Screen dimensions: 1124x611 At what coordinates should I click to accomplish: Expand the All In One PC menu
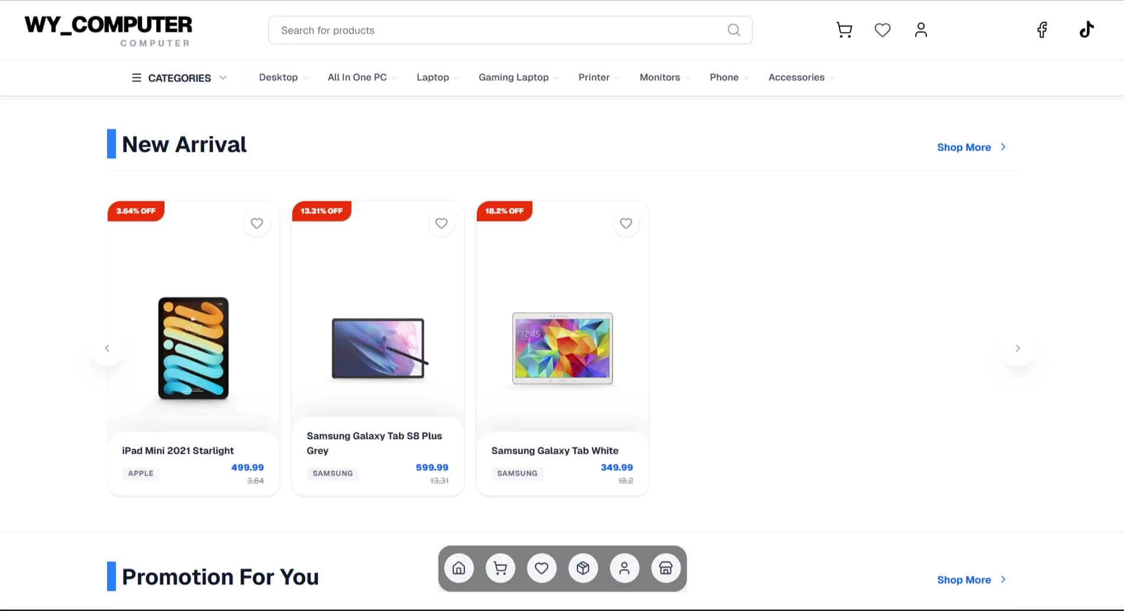click(362, 77)
